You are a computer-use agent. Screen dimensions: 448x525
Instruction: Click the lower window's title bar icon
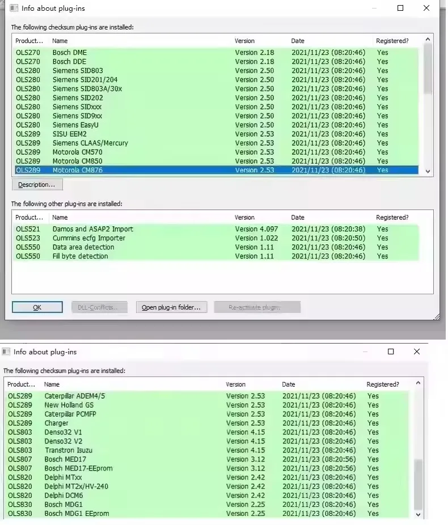tap(6, 352)
